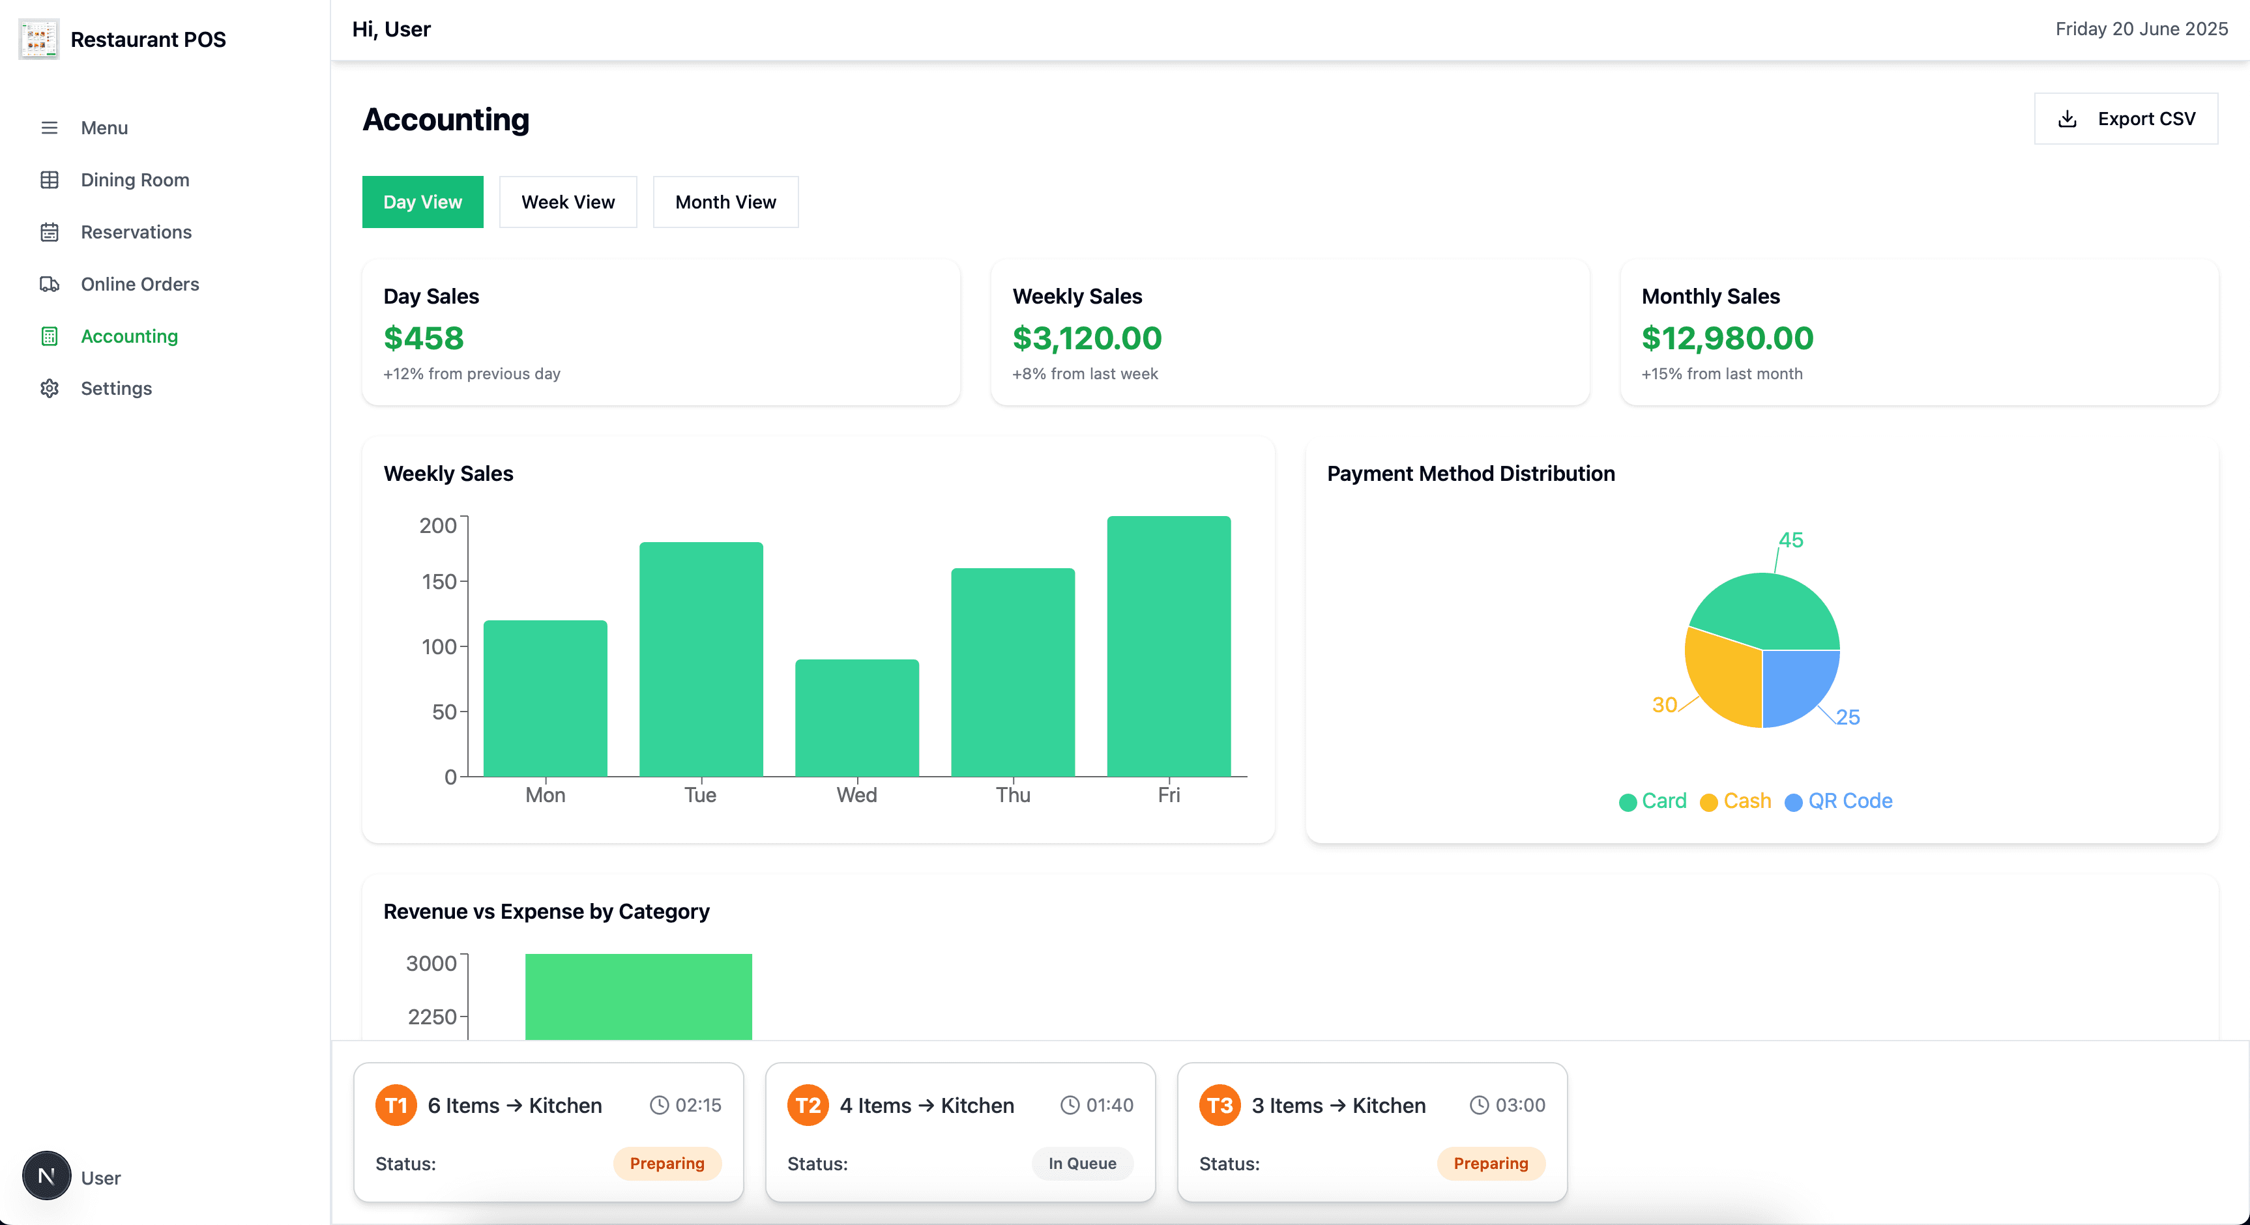Click the Online Orders truck icon
This screenshot has height=1225, width=2250.
[x=50, y=285]
